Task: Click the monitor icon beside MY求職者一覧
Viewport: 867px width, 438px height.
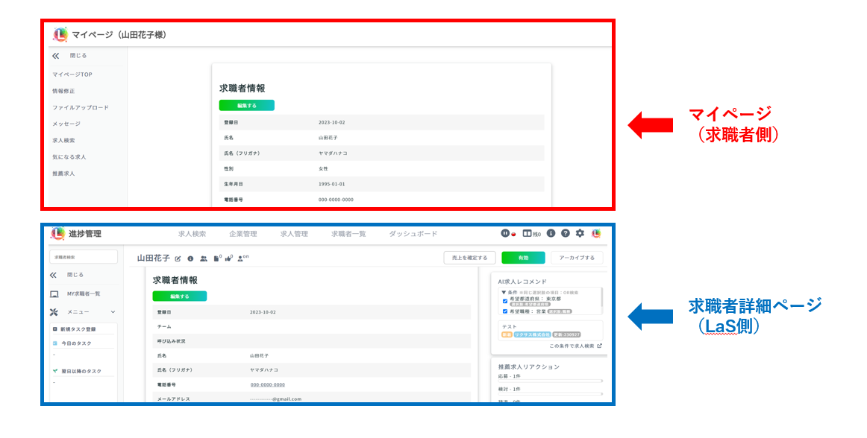Action: coord(54,294)
